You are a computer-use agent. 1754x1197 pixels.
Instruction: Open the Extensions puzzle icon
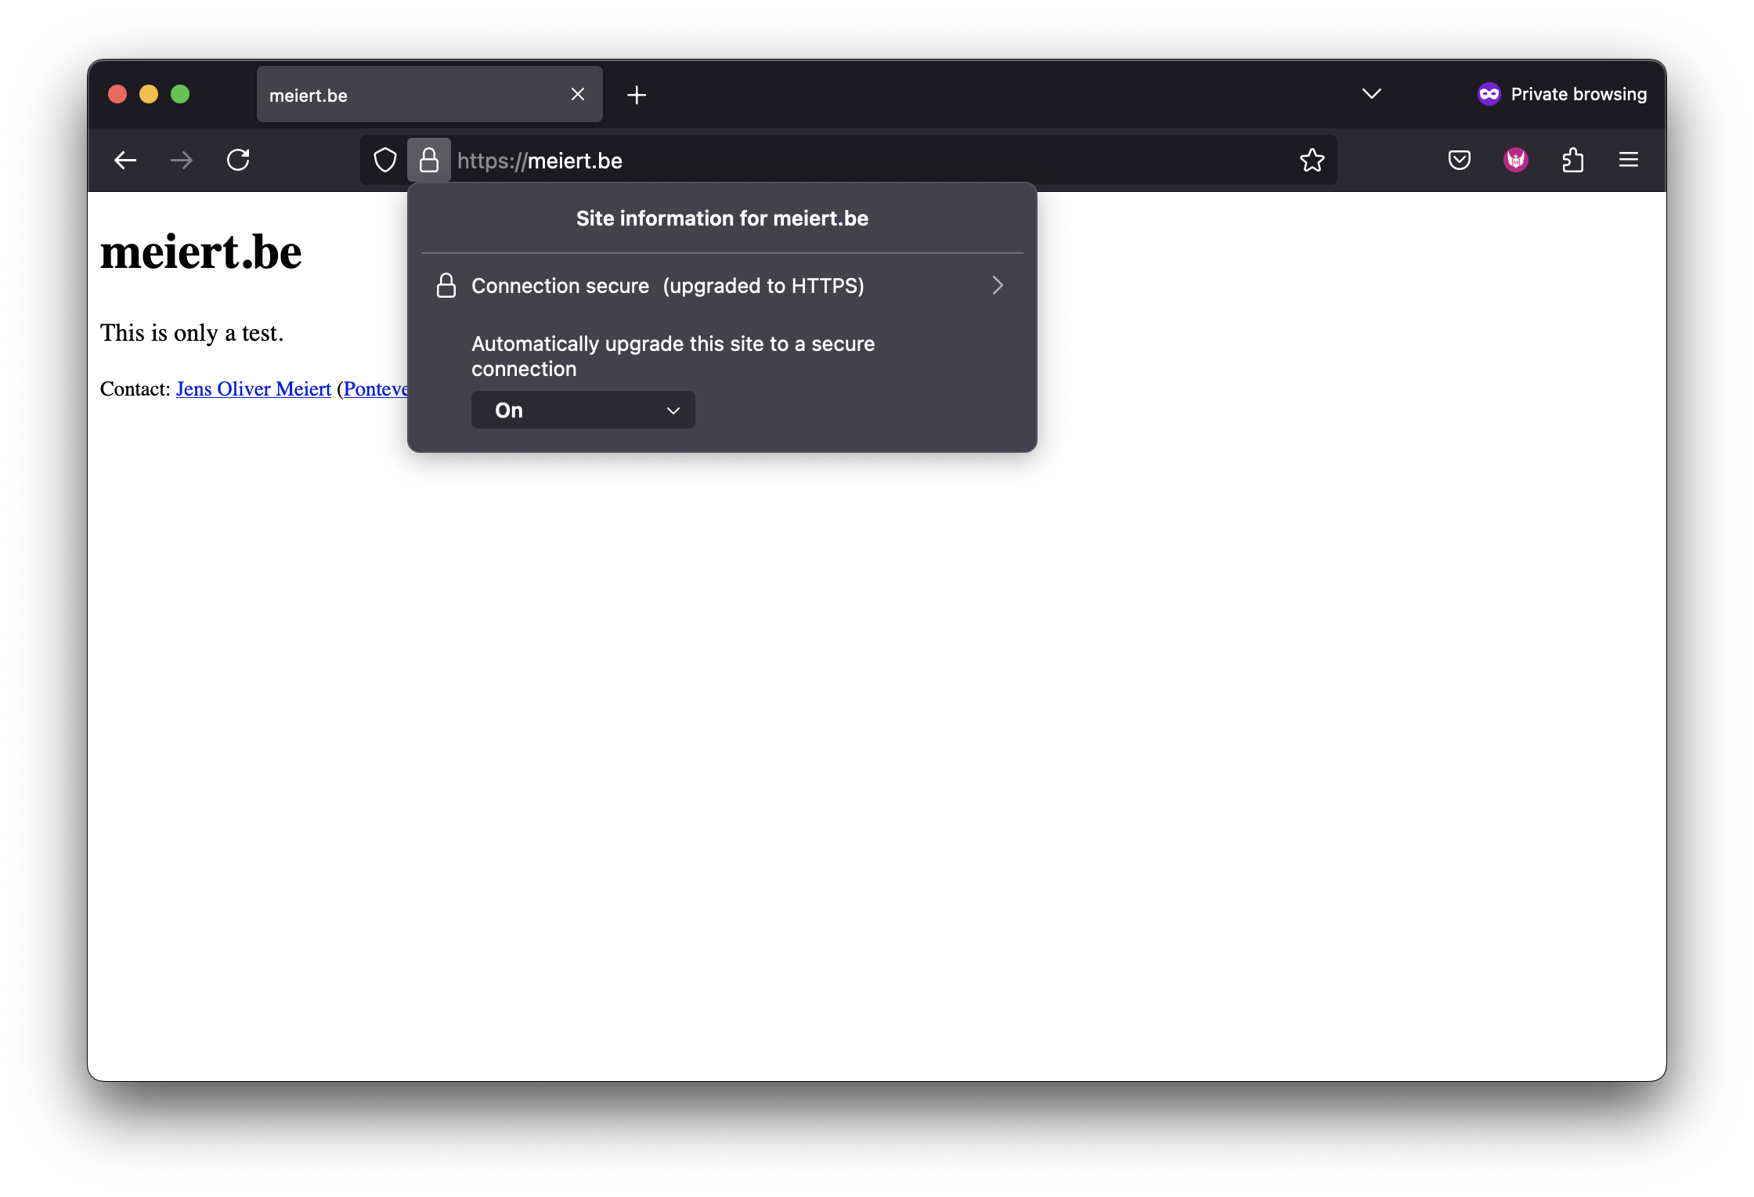click(x=1572, y=160)
